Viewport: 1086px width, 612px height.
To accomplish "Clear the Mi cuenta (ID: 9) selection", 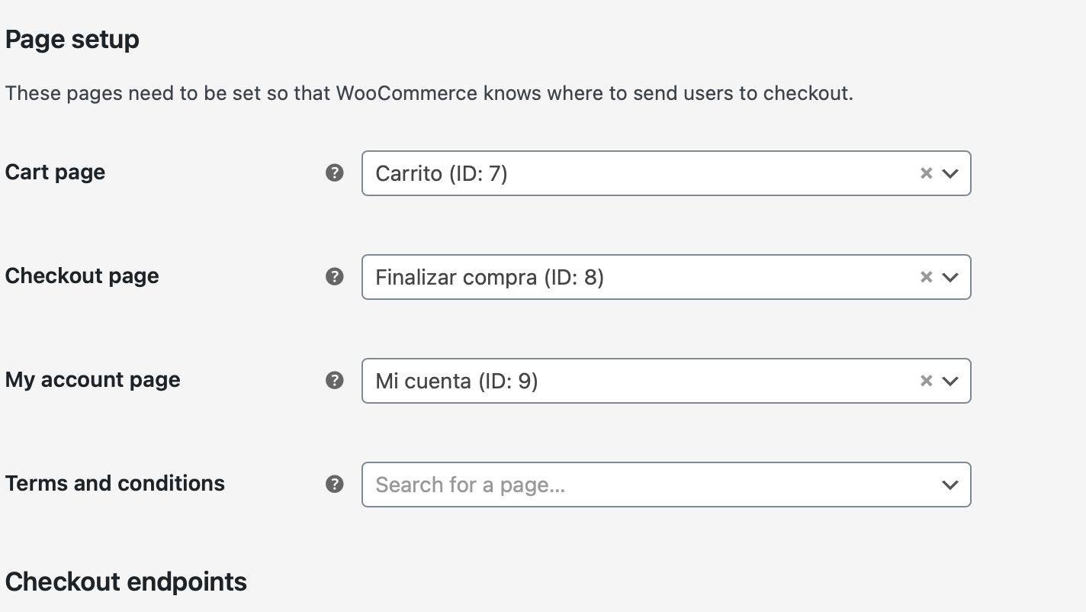I will point(926,381).
